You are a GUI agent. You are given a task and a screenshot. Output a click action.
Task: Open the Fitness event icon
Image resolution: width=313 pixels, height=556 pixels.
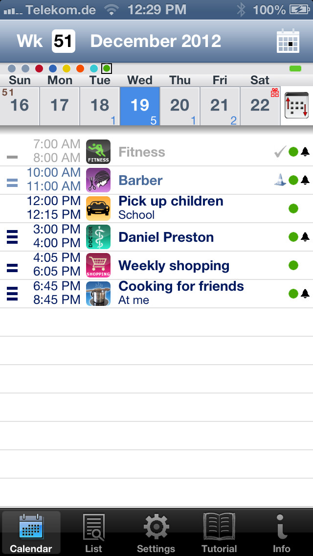[x=98, y=151]
